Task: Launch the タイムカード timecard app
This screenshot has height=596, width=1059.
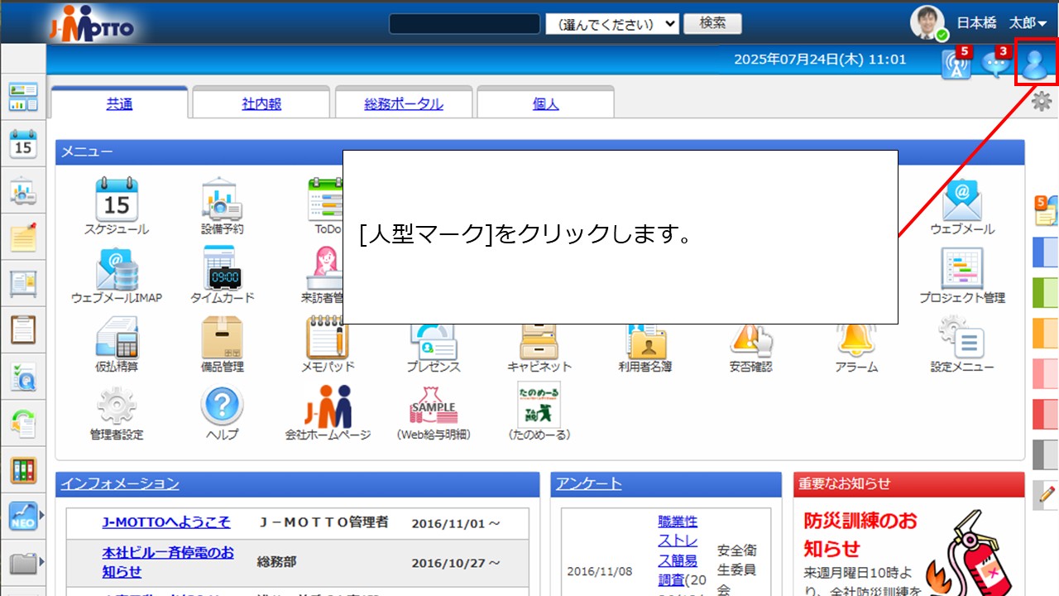Action: tap(221, 272)
